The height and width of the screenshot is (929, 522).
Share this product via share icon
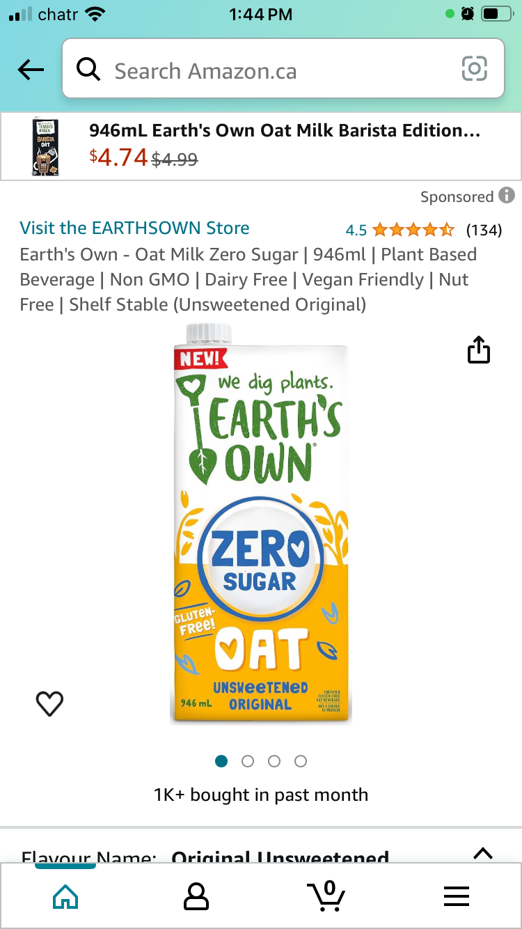point(479,350)
